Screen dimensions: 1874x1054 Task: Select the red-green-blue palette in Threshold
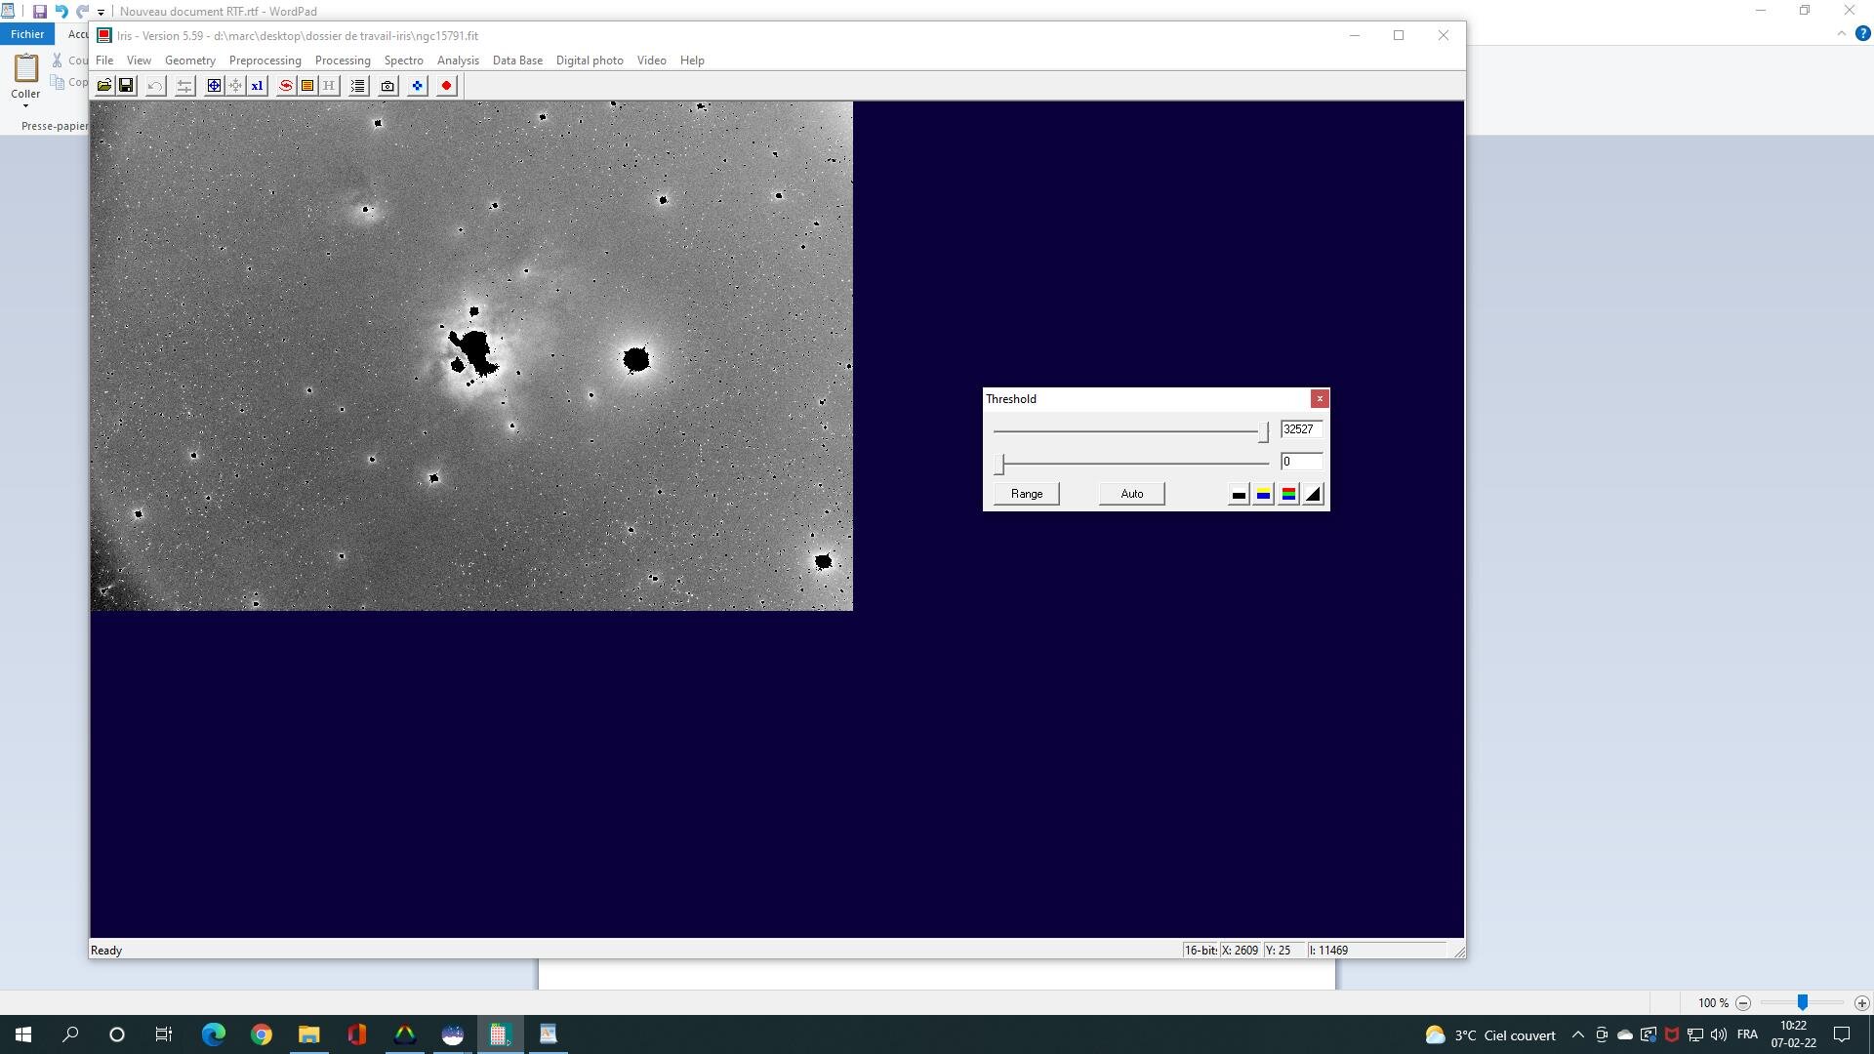pos(1288,495)
